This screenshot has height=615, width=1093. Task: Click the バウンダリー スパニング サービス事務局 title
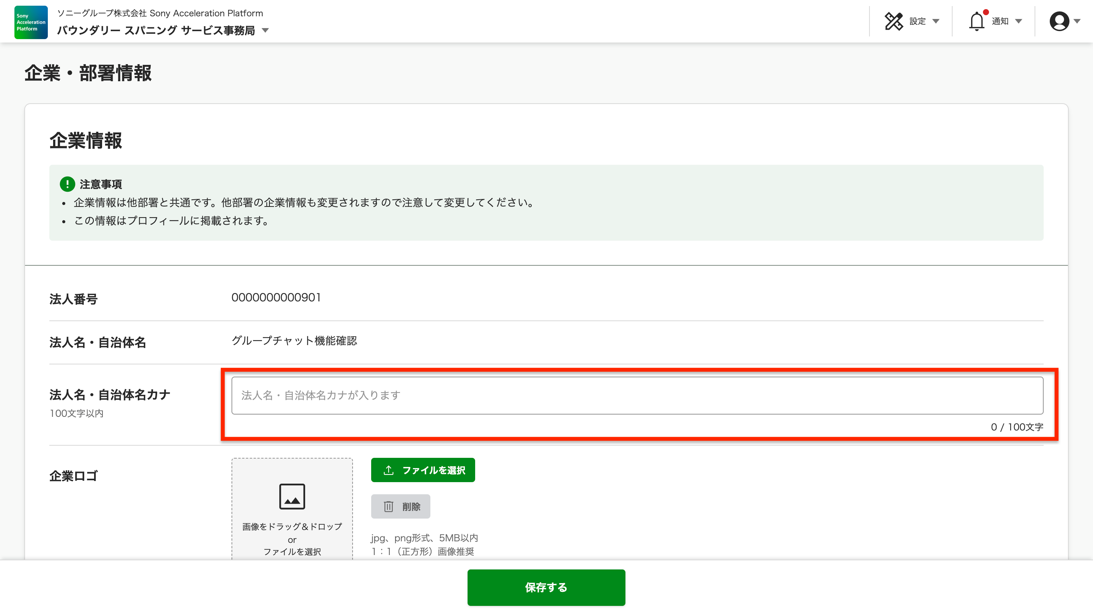point(156,30)
